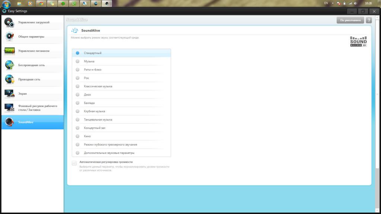Viewport: 381px width, 214px height.
Task: Click the volume icon in system tray
Action: click(x=356, y=3)
